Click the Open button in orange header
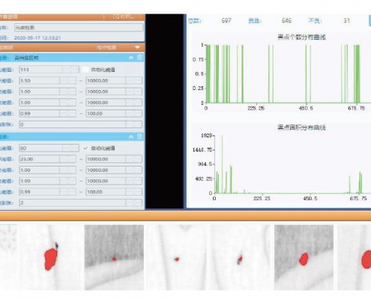This screenshot has width=371, height=300. [124, 17]
